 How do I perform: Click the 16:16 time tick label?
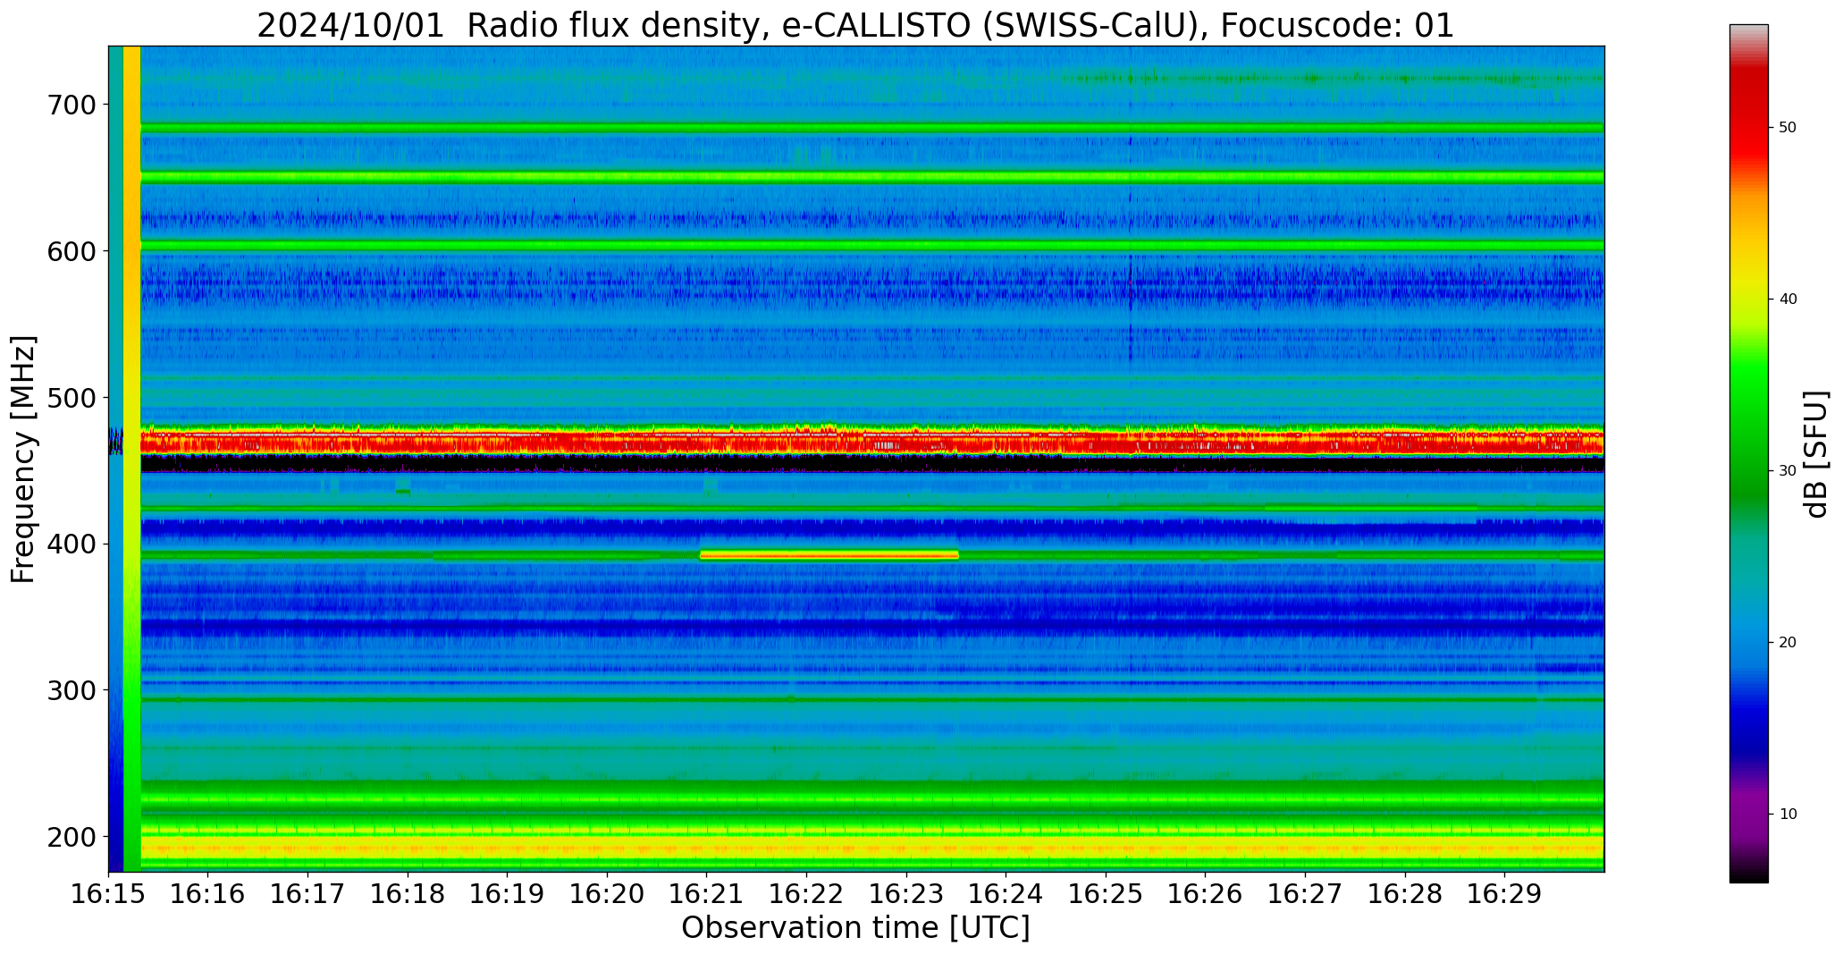(x=208, y=894)
